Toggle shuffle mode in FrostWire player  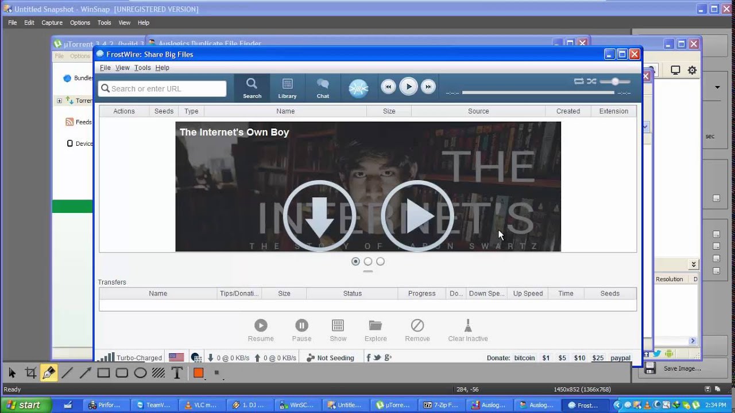tap(591, 81)
